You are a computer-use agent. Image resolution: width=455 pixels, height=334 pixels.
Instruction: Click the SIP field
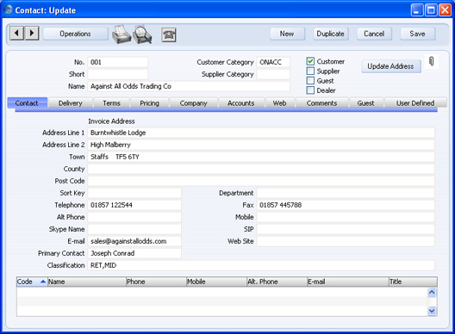[346, 229]
